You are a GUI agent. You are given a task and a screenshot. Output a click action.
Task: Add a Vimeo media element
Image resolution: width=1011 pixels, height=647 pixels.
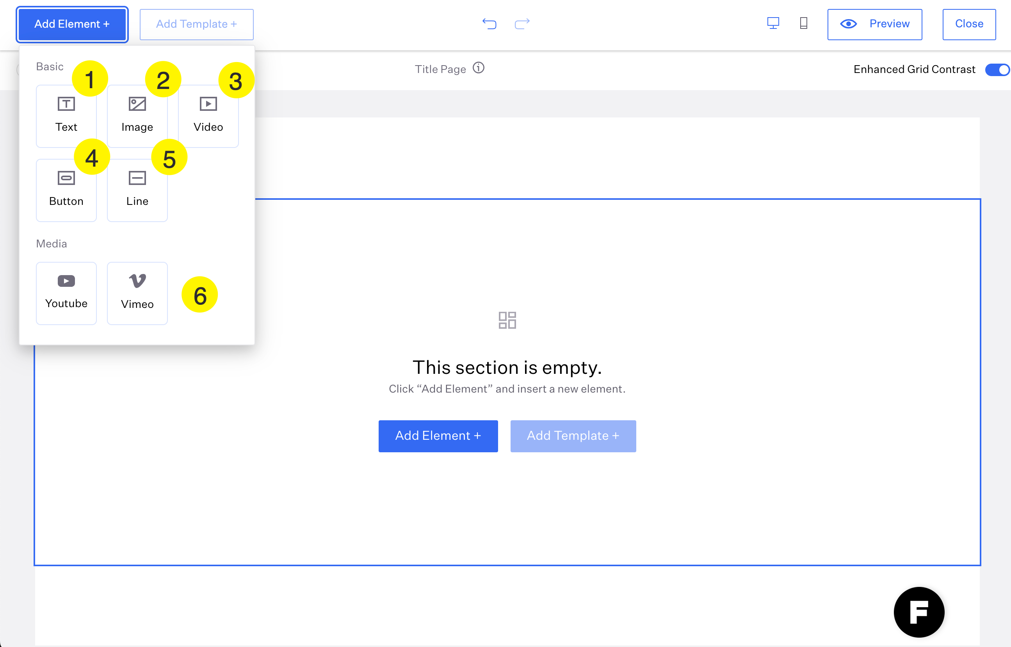[137, 293]
